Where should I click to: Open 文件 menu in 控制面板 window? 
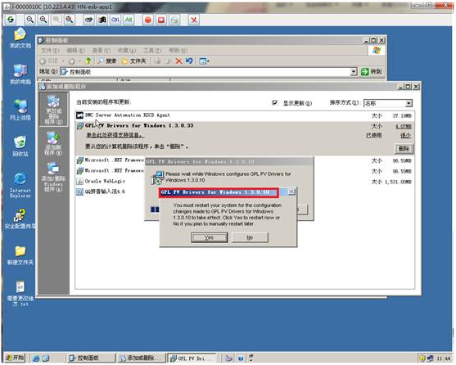[49, 51]
